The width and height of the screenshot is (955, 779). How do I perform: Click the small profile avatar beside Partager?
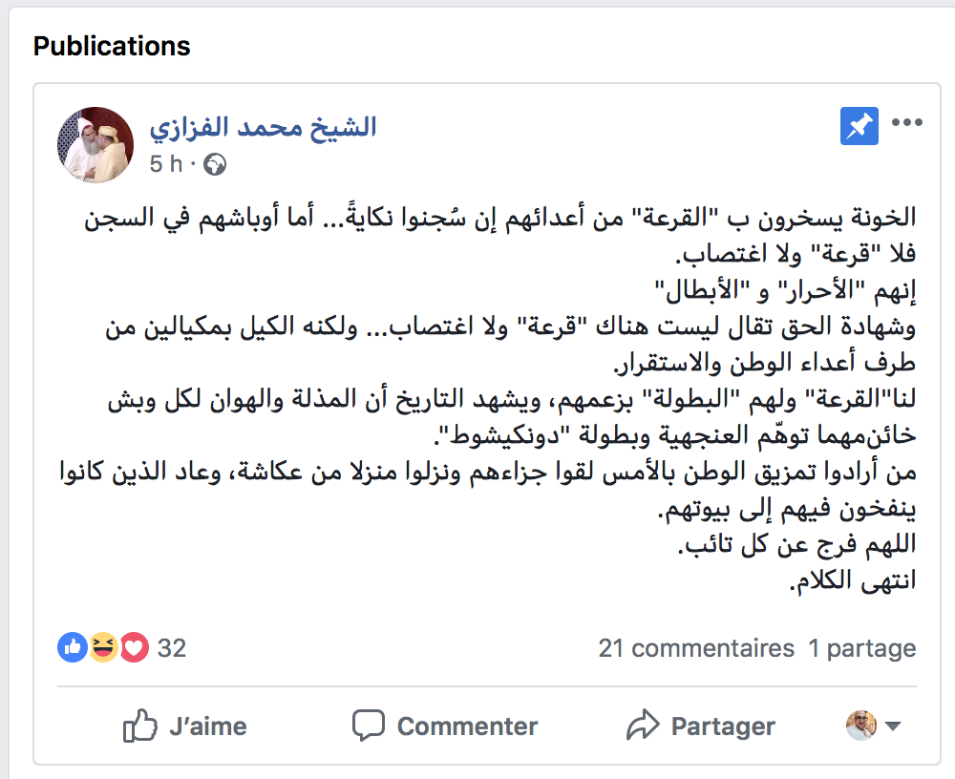(860, 726)
